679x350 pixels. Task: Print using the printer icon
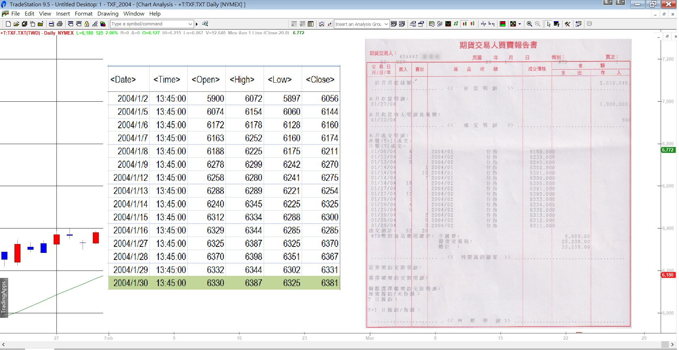click(x=60, y=24)
